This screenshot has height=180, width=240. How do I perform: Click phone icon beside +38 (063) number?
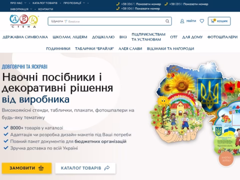(x=118, y=8)
